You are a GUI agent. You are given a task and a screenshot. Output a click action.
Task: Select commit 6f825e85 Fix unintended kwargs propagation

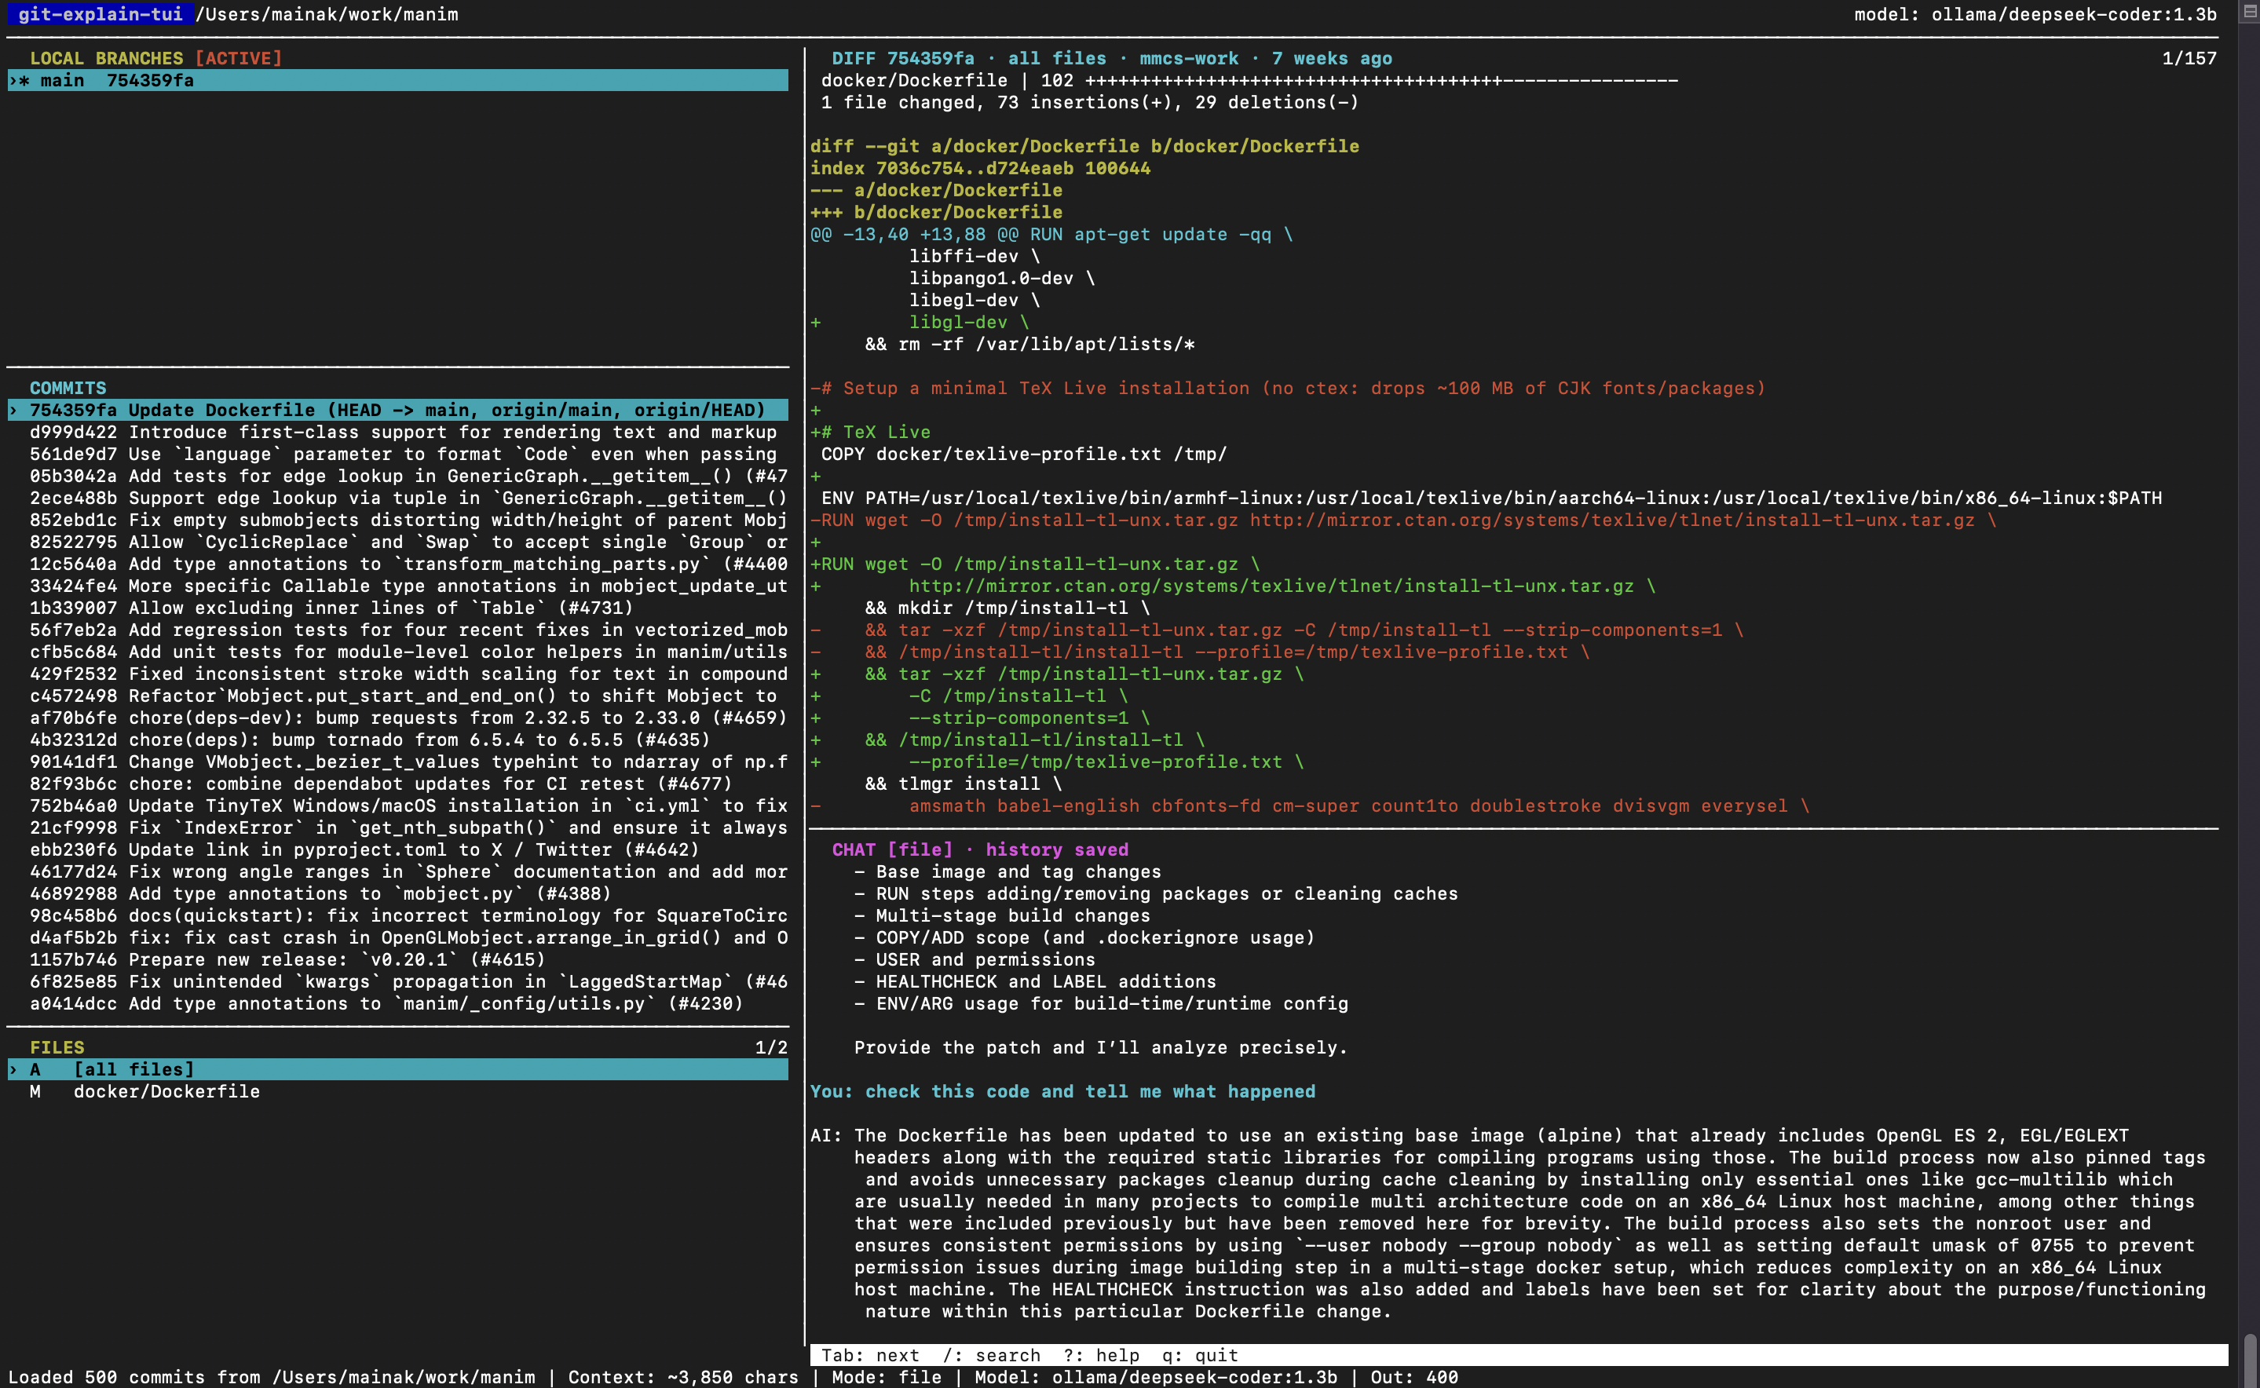pyautogui.click(x=397, y=982)
